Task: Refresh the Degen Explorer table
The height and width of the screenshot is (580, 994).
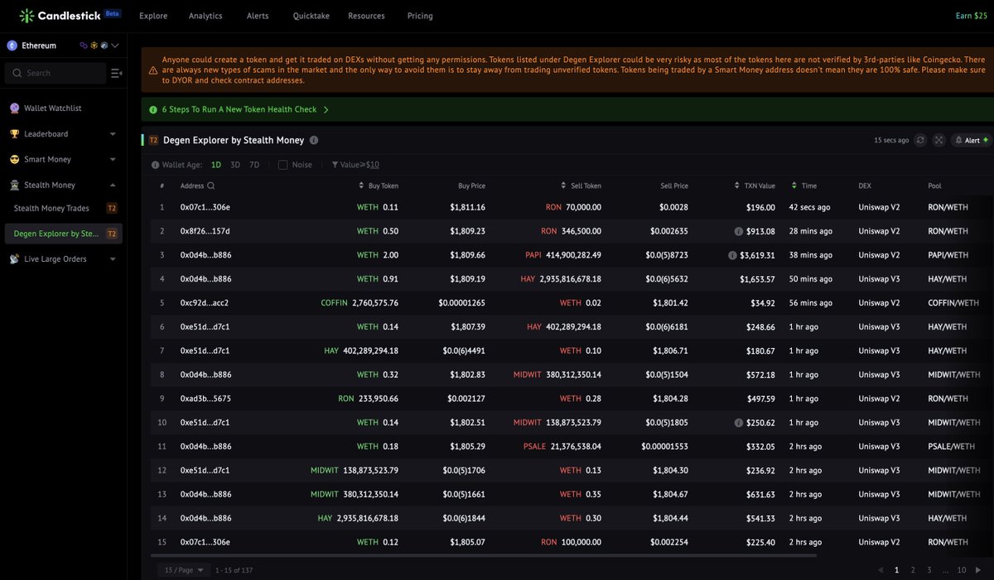Action: (919, 140)
